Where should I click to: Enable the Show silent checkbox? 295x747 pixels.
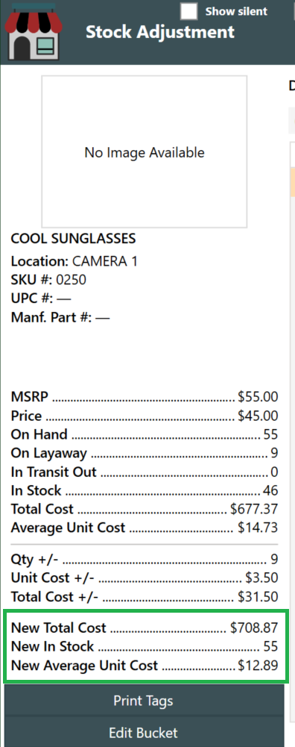coord(189,11)
